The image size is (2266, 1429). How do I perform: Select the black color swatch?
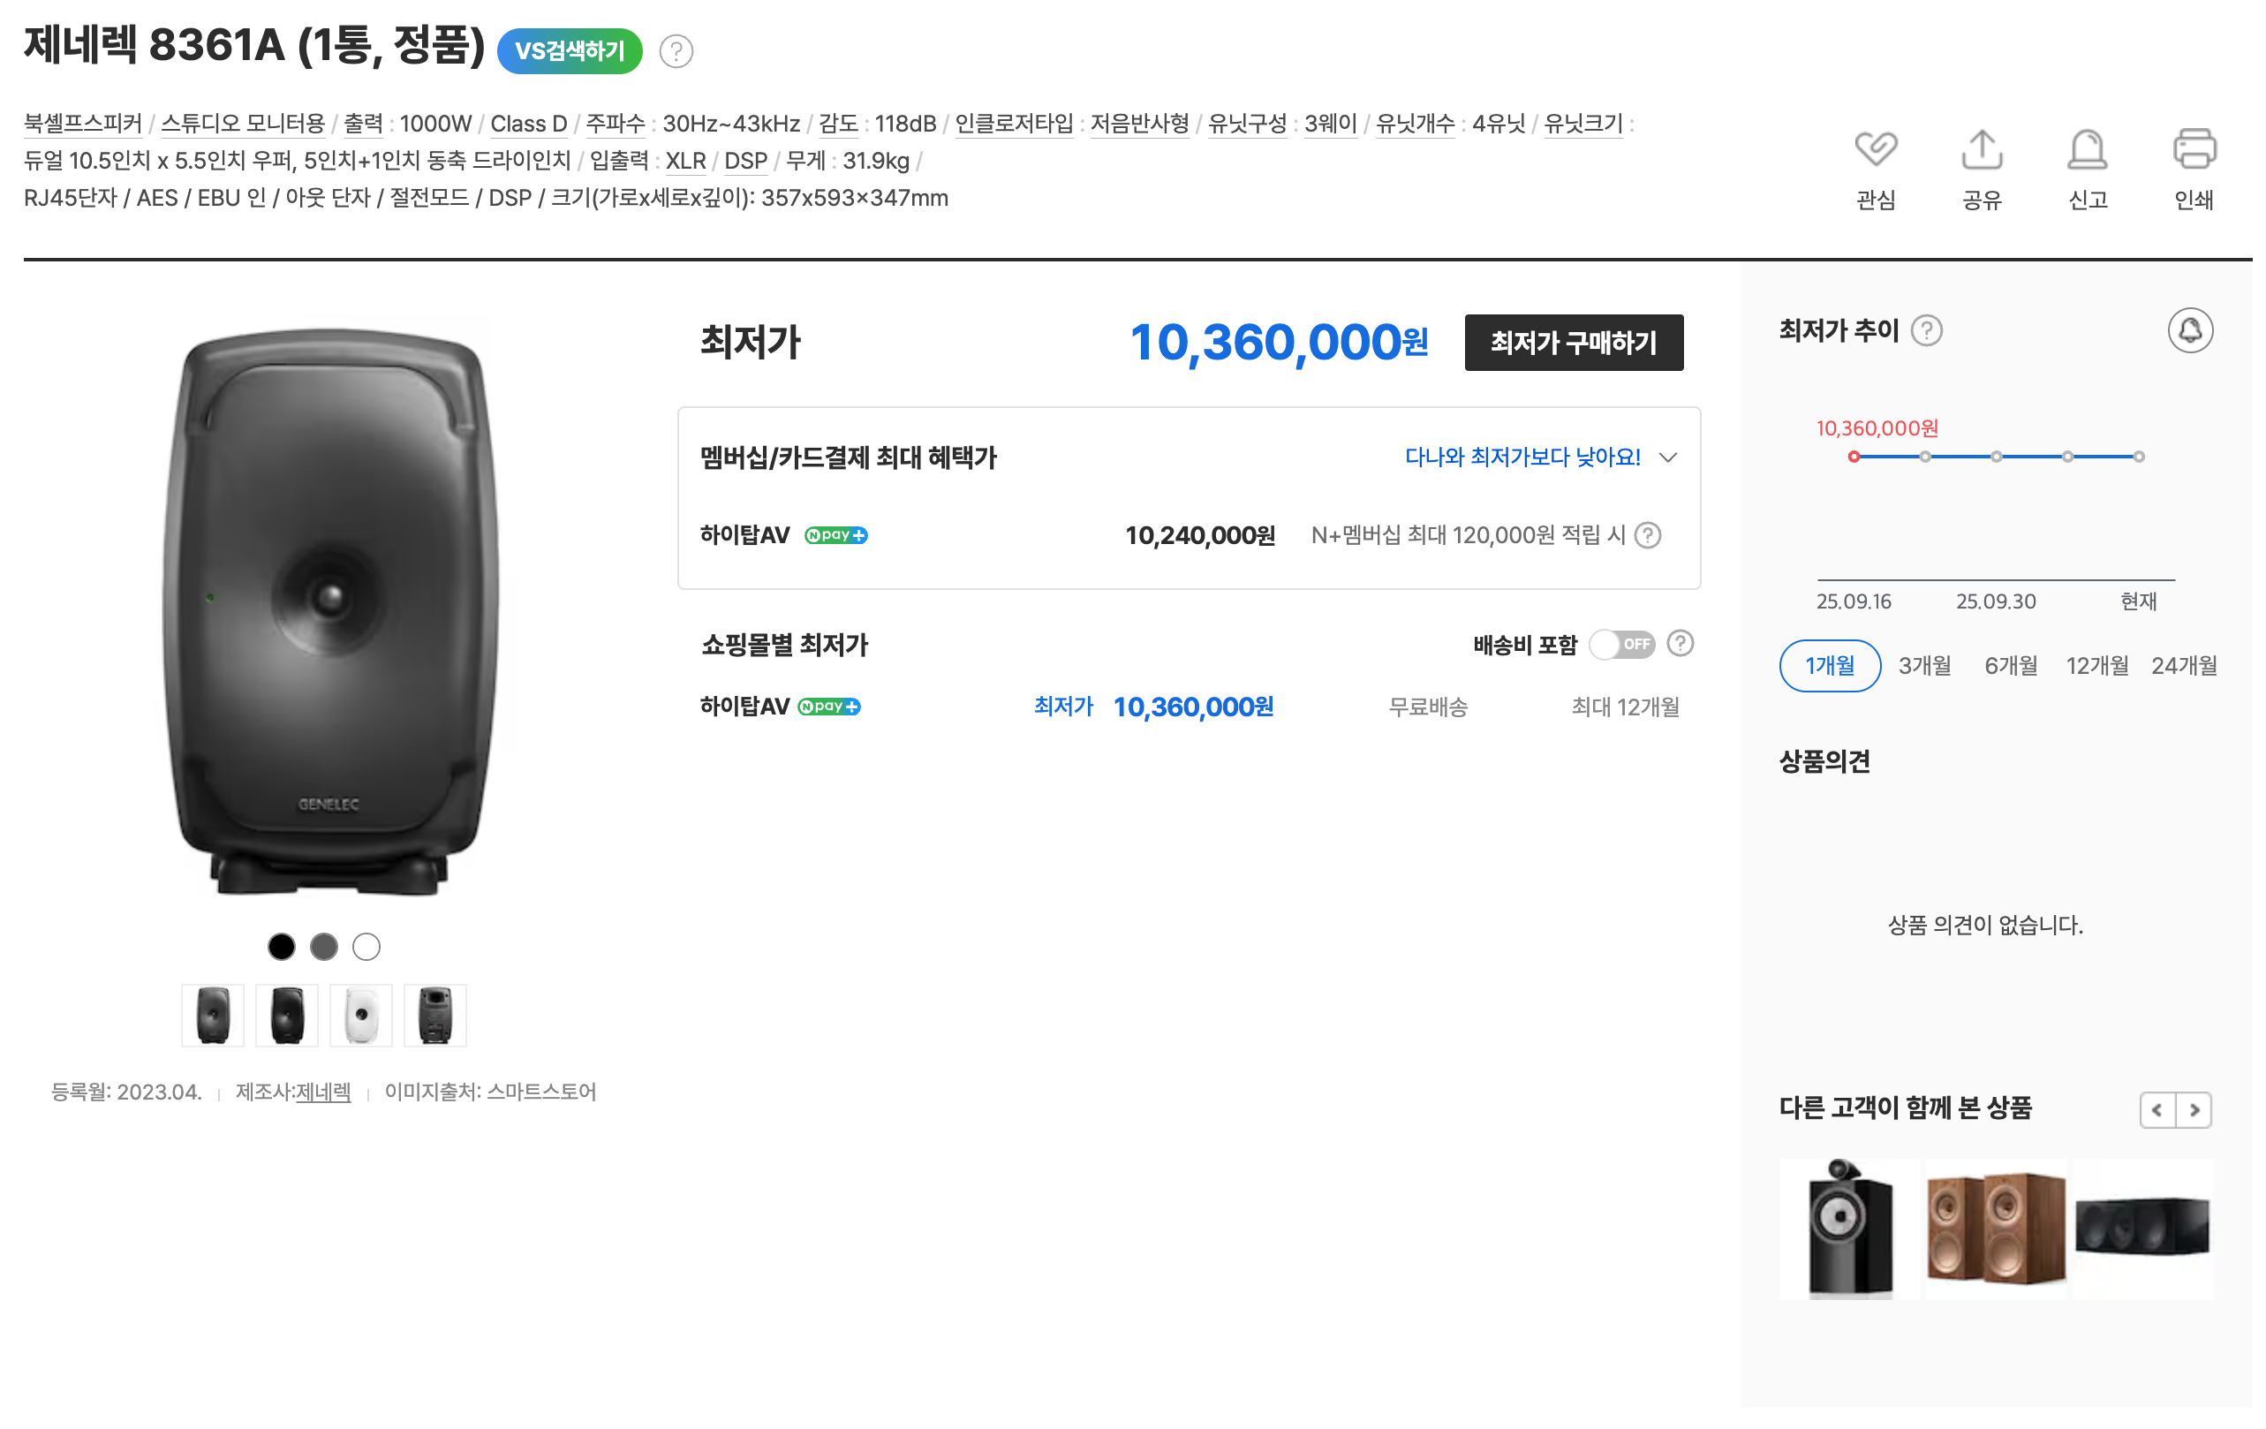point(282,946)
